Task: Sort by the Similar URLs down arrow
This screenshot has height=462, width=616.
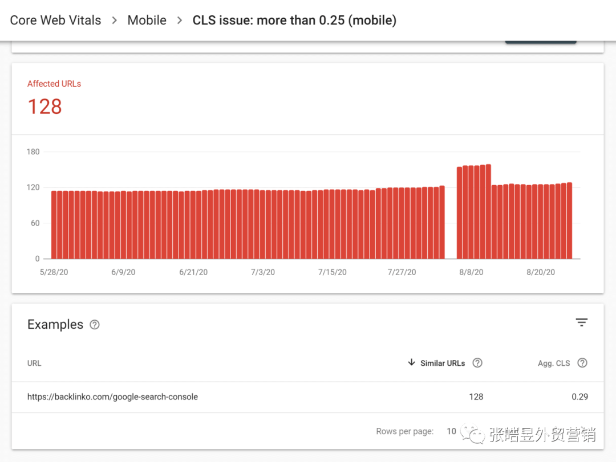Action: click(x=411, y=362)
